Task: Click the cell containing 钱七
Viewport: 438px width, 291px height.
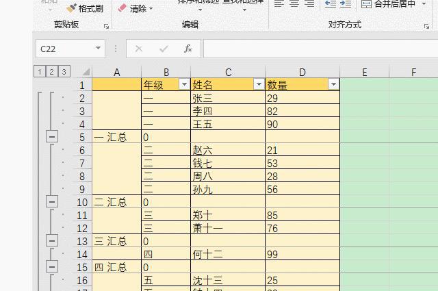Action: (x=228, y=163)
